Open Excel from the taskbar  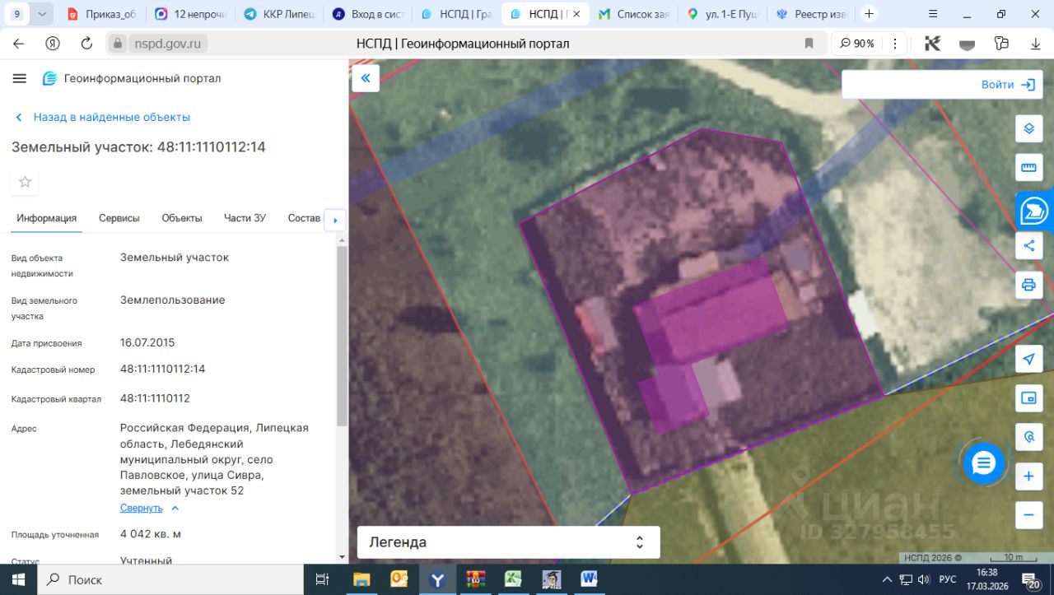[x=514, y=579]
